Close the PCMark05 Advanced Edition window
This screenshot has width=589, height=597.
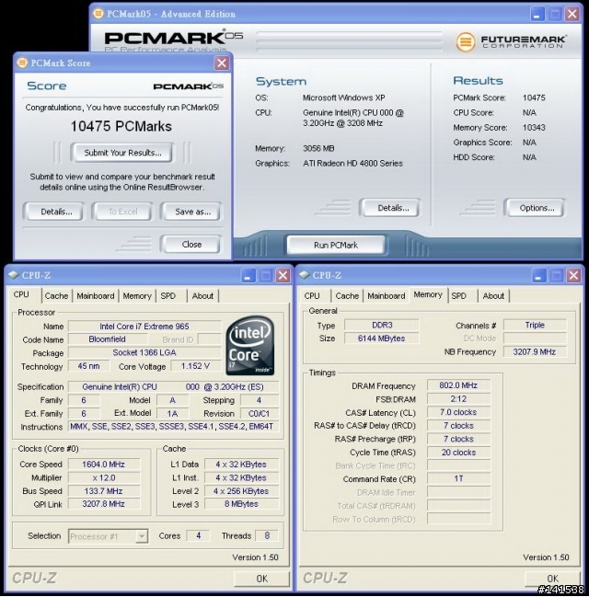pos(572,14)
